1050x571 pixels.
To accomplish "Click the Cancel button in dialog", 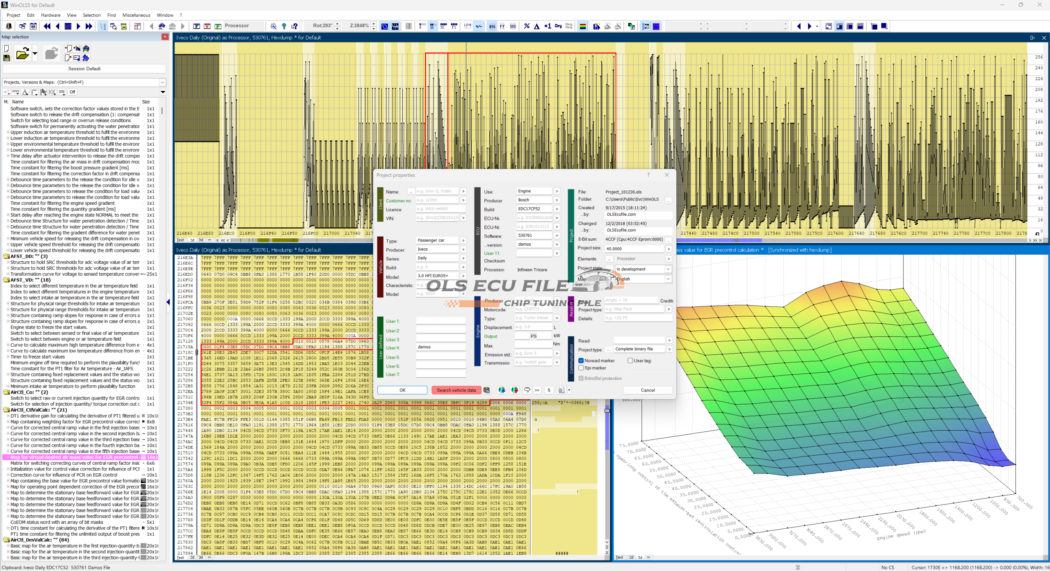I will pos(648,390).
